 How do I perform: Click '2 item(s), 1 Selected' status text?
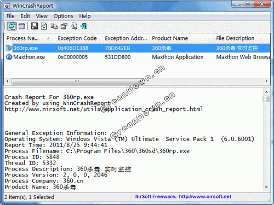coord(29,197)
